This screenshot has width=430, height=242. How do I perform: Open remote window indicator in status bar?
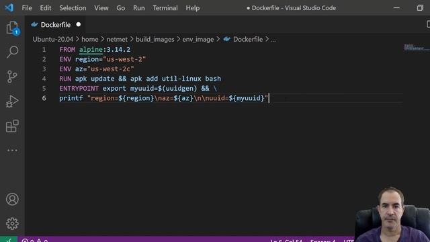point(9,240)
